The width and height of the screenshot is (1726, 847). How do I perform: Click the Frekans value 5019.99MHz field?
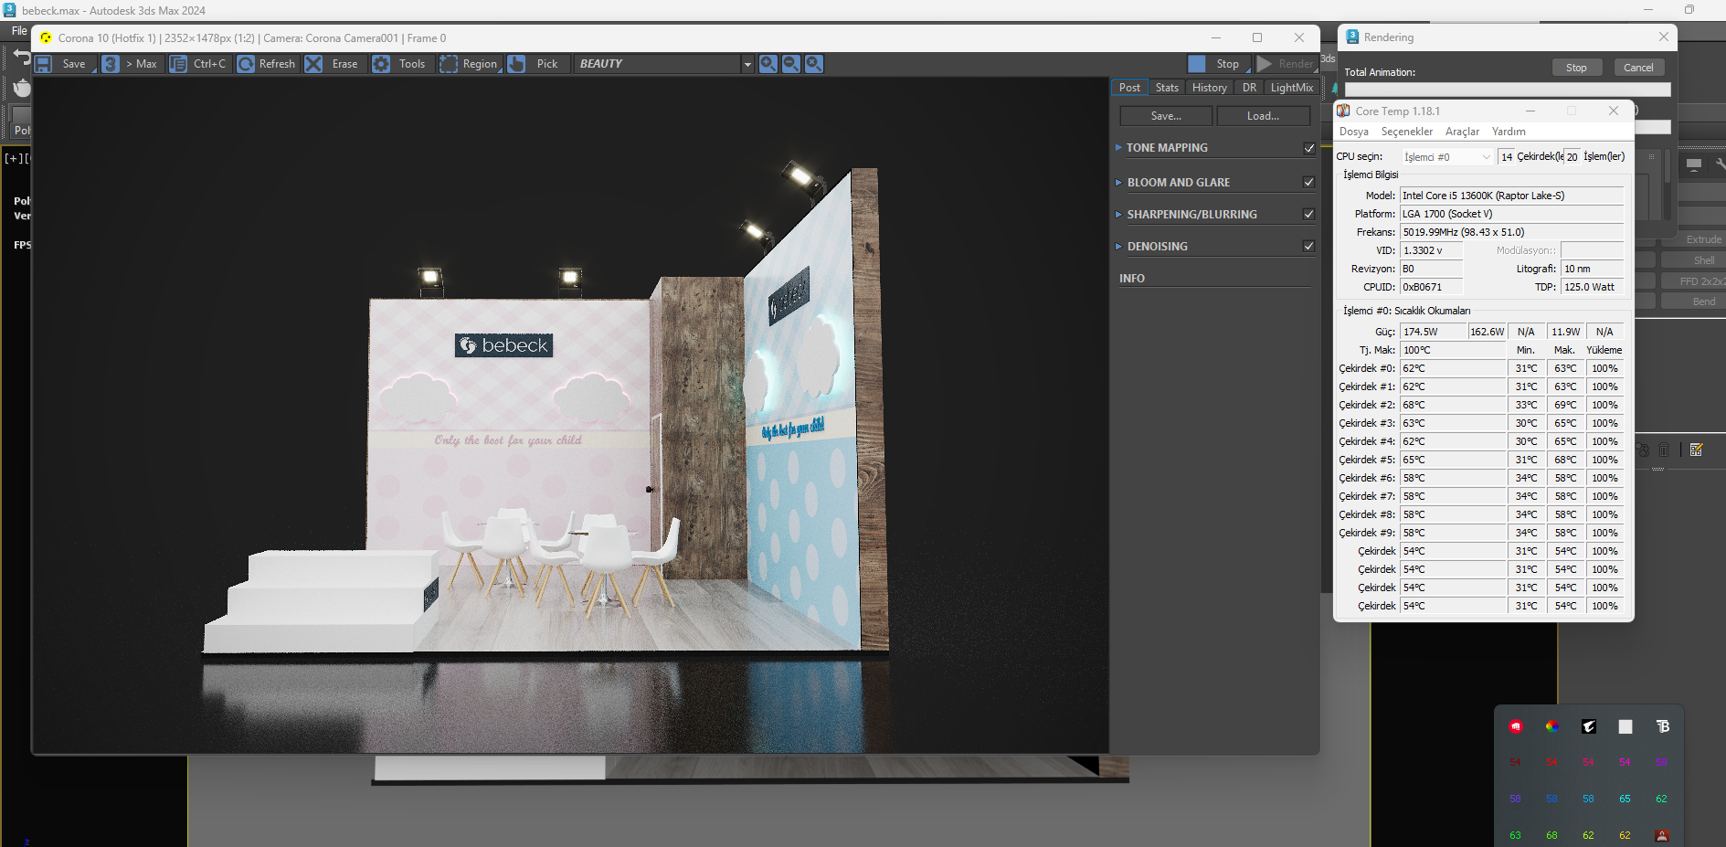pos(1512,232)
